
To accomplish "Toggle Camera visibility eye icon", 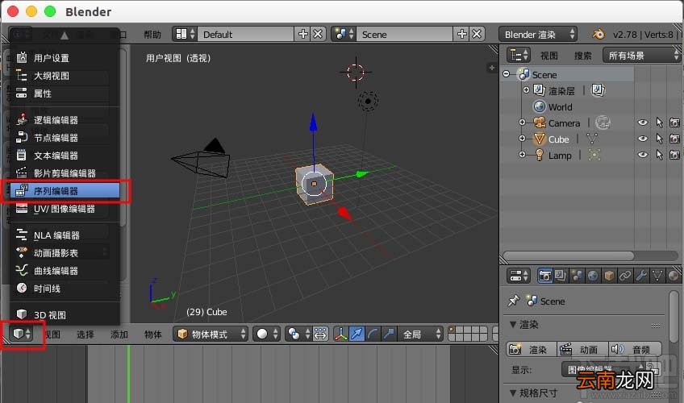I will tap(643, 123).
